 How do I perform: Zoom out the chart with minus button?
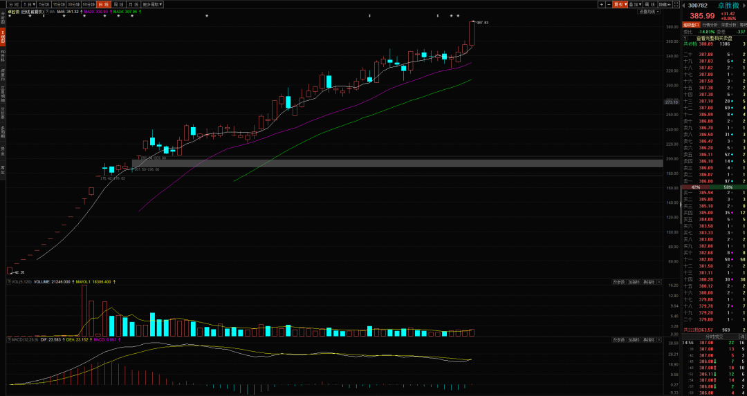[x=609, y=4]
